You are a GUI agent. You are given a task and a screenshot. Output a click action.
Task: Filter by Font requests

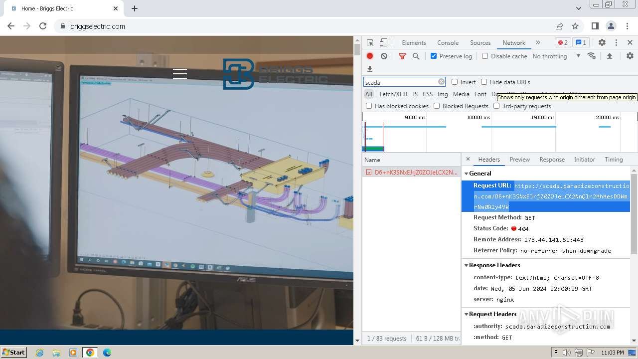[x=480, y=94]
